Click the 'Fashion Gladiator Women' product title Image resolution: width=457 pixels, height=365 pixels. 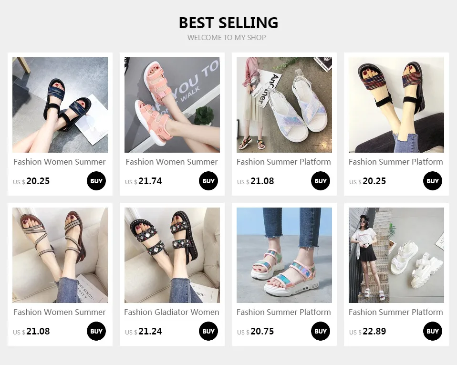click(172, 312)
